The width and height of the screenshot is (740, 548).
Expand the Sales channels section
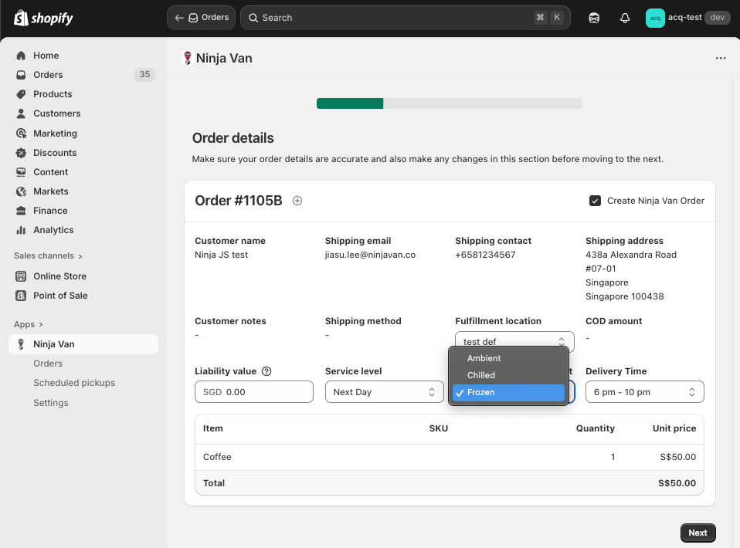tap(48, 255)
